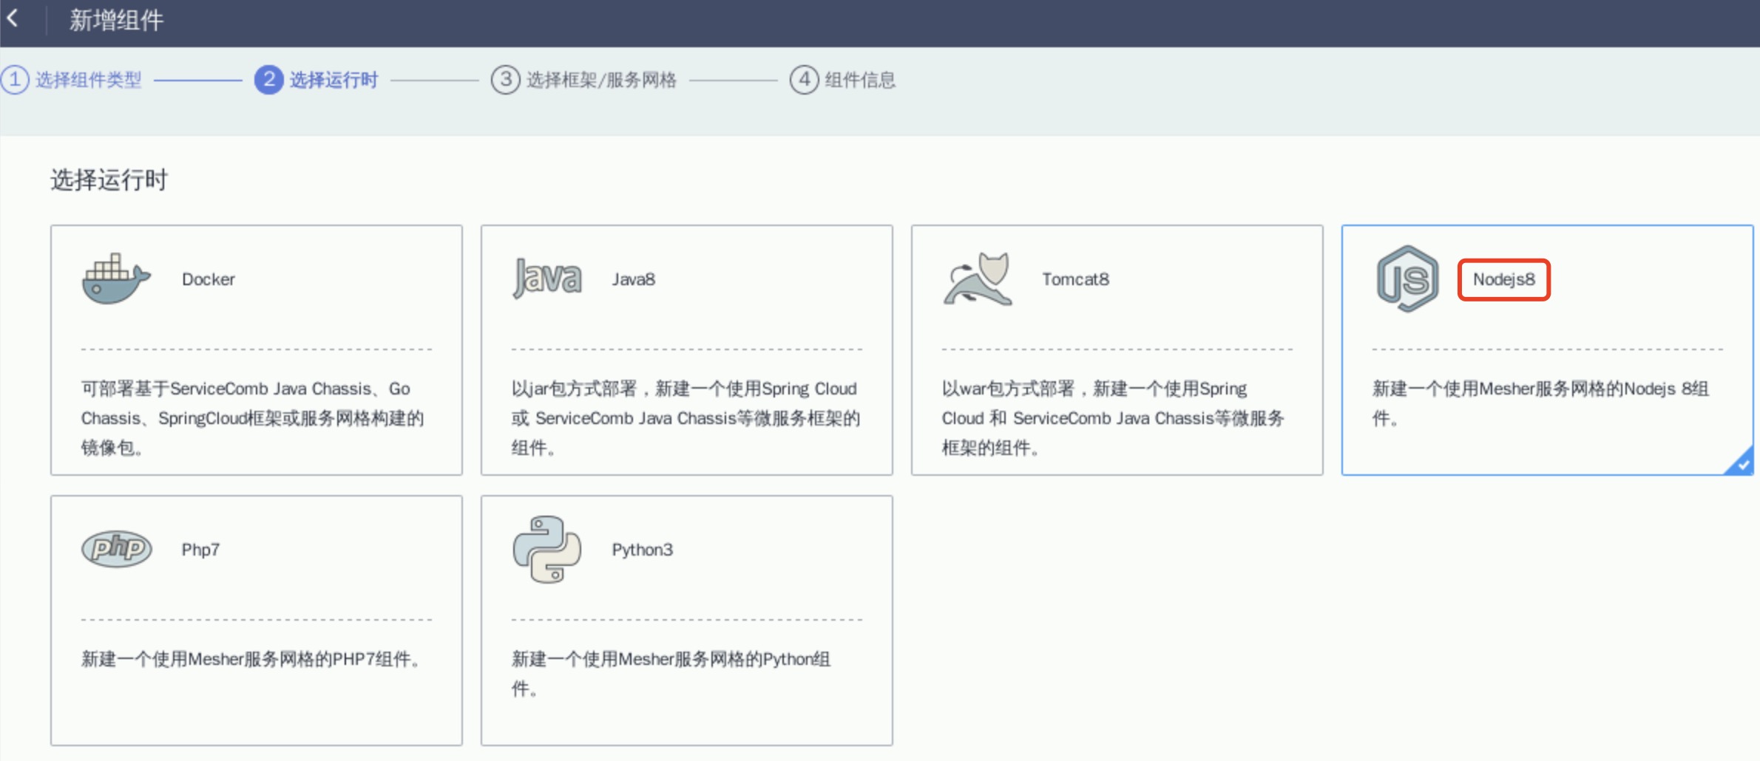Go to step 选择组件类型

click(88, 80)
